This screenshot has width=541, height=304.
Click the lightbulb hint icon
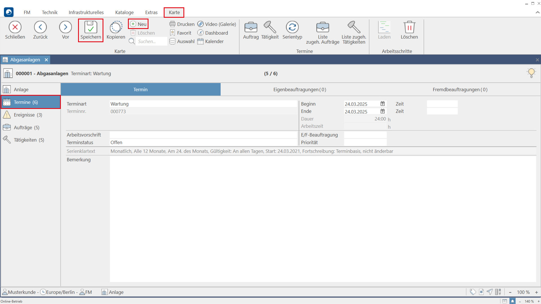coord(531,73)
